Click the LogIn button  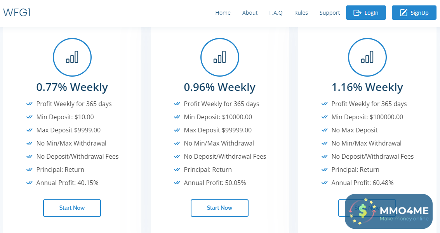[366, 13]
